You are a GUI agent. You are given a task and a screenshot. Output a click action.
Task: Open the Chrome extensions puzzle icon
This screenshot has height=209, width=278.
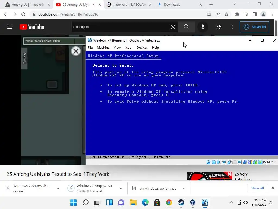click(x=237, y=14)
